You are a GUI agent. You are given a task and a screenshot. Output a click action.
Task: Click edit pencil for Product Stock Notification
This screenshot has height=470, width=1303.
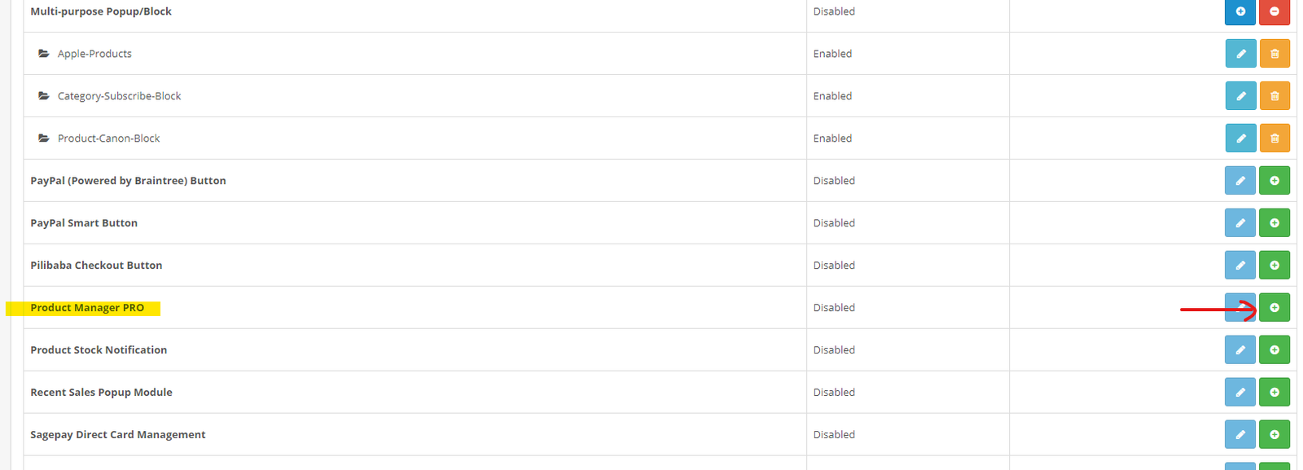1240,350
